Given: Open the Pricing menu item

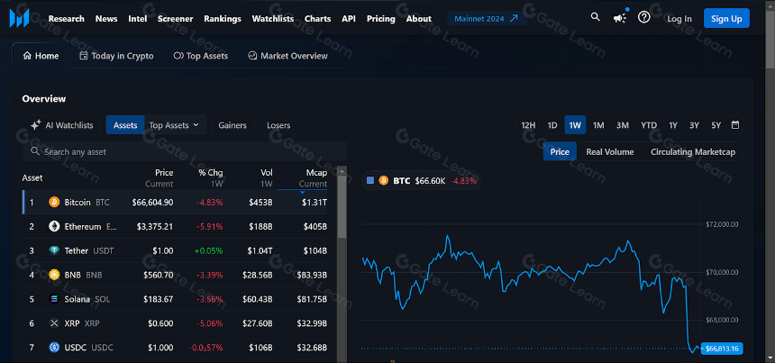Looking at the screenshot, I should [x=380, y=19].
